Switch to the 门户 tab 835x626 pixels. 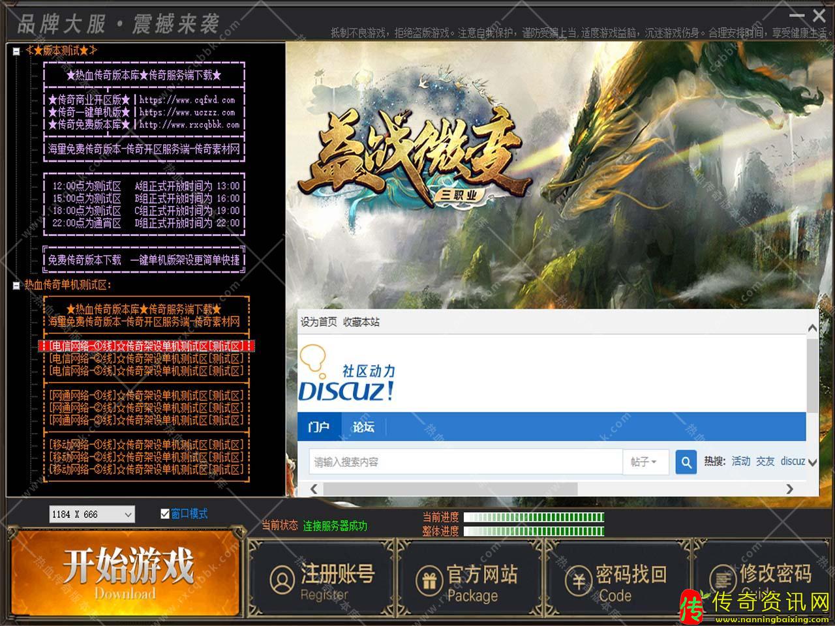pos(318,427)
